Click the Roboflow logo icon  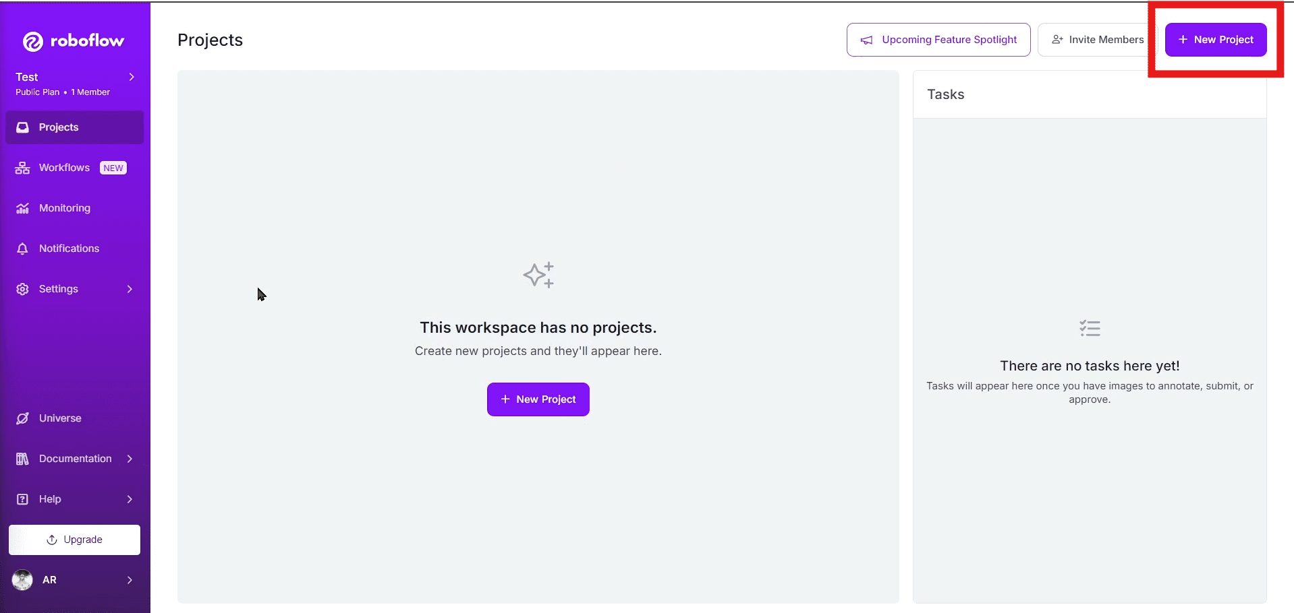33,42
